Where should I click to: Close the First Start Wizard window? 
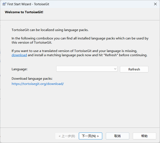[x=155, y=4]
